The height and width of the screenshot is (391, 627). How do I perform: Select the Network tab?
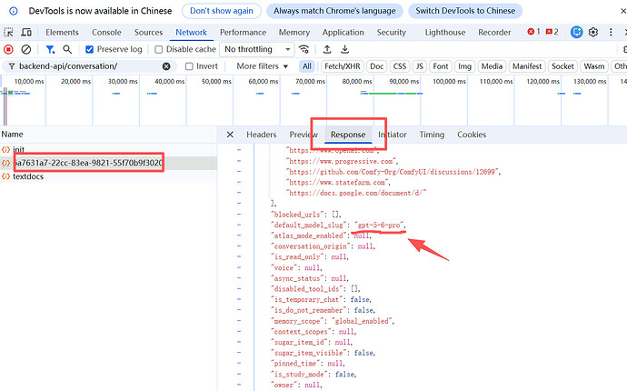[191, 33]
